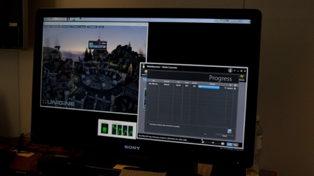This screenshot has height=176, width=314.
Task: Click MediaEspresso icon in the taskbar
Action: pyautogui.click(x=68, y=19)
